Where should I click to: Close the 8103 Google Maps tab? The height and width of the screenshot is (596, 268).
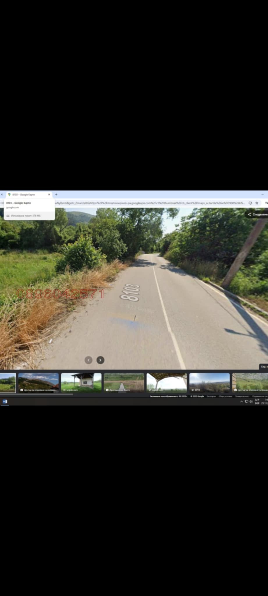49,194
